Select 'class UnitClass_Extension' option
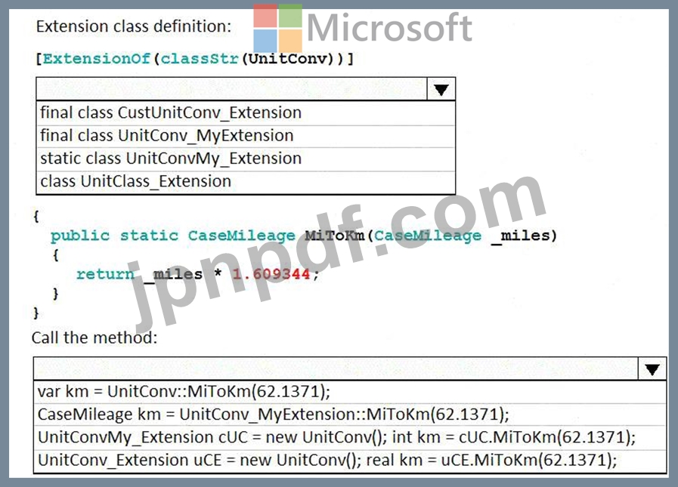The image size is (678, 487). pyautogui.click(x=136, y=182)
